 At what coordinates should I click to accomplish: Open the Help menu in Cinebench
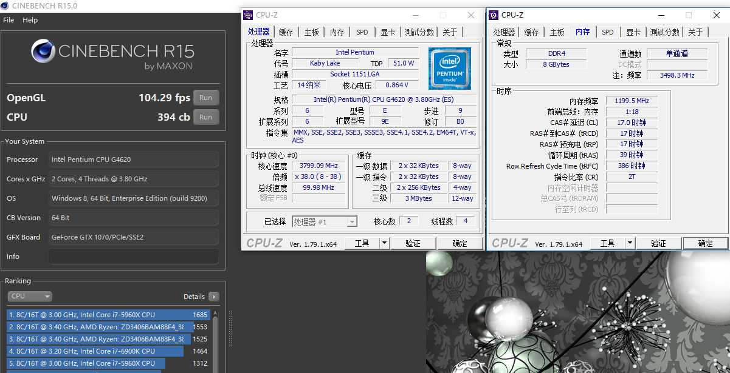(30, 20)
